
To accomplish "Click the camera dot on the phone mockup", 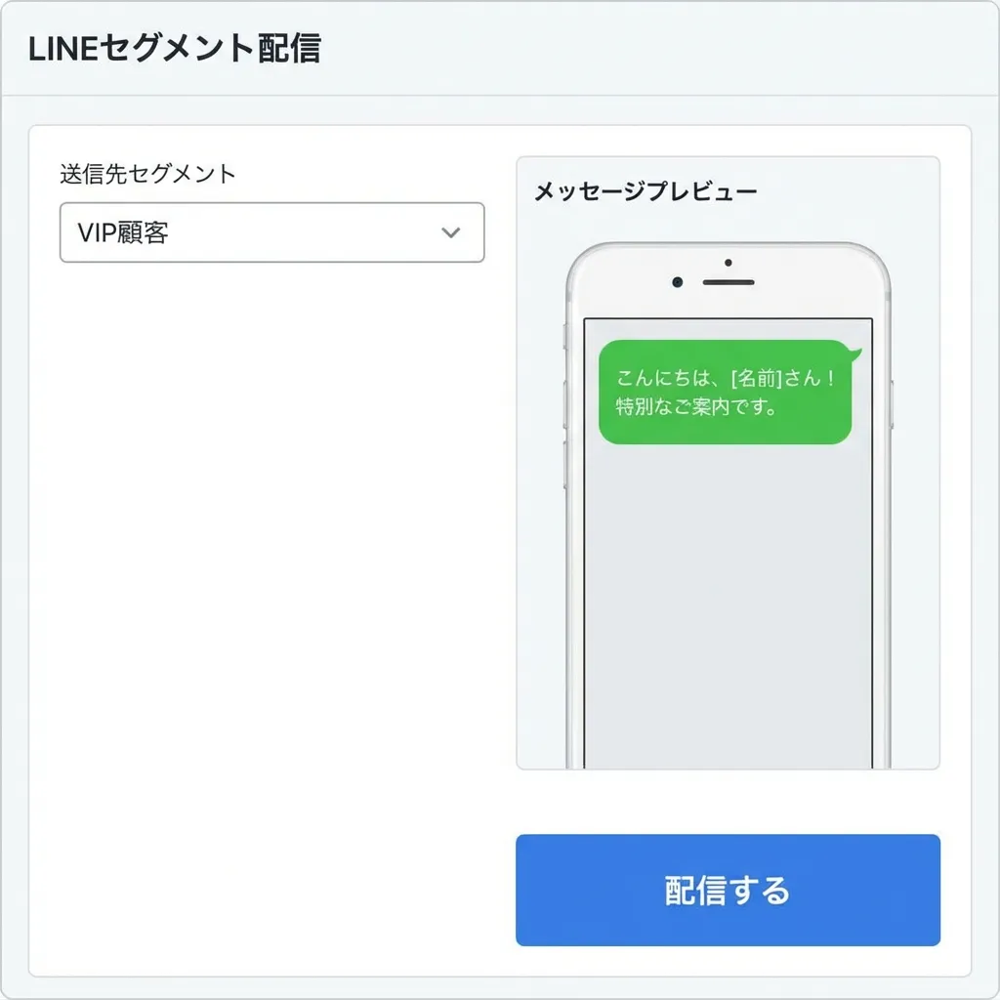I will click(x=676, y=280).
